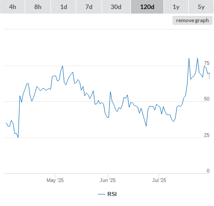This screenshot has height=206, width=214.
Task: Click the 0 value axis label
Action: (208, 171)
